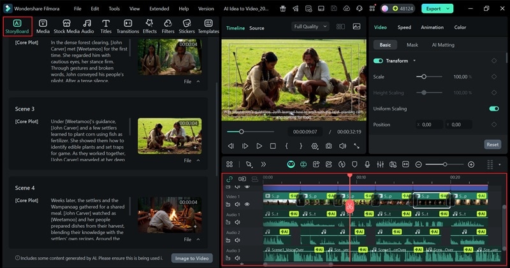Screen dimensions: 510x268
Task: Expand the Transform options arrow
Action: (414, 61)
